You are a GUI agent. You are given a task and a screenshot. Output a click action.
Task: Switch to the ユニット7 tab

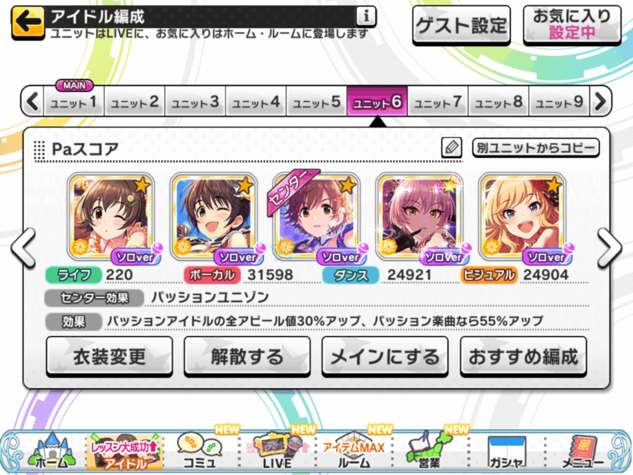tap(438, 101)
